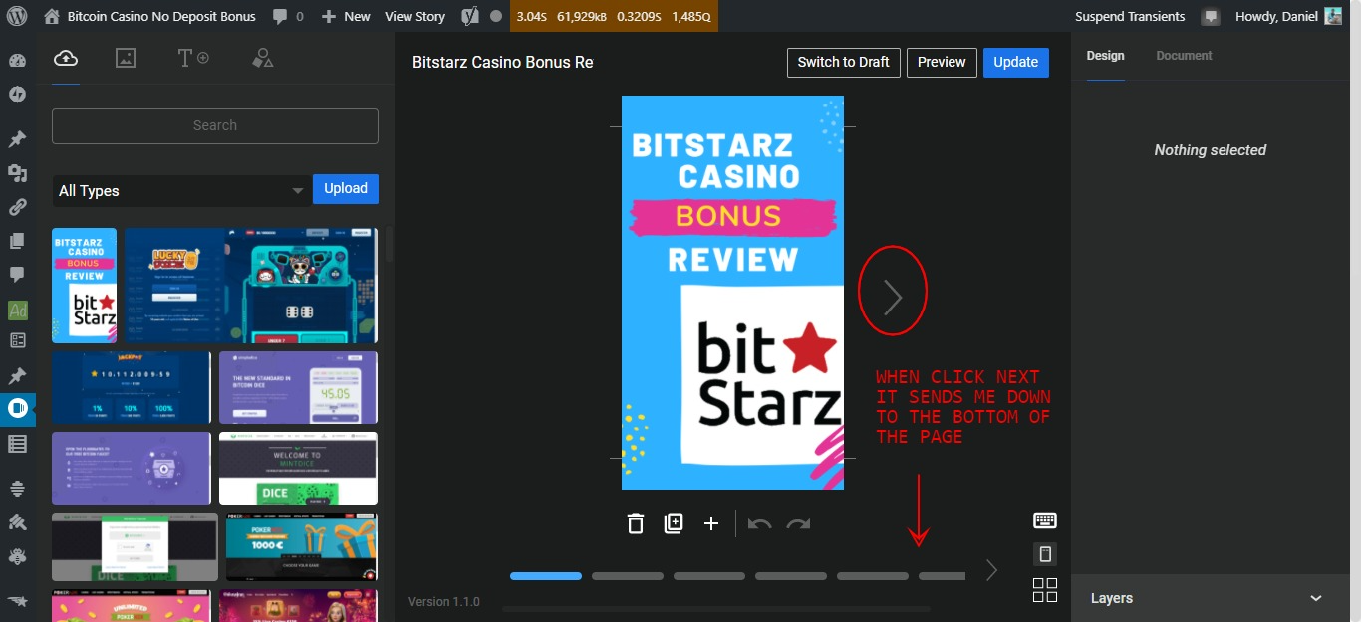Redo the last undone action

coord(798,523)
